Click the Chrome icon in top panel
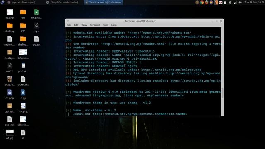The width and height of the screenshot is (265, 149). pos(202,2)
